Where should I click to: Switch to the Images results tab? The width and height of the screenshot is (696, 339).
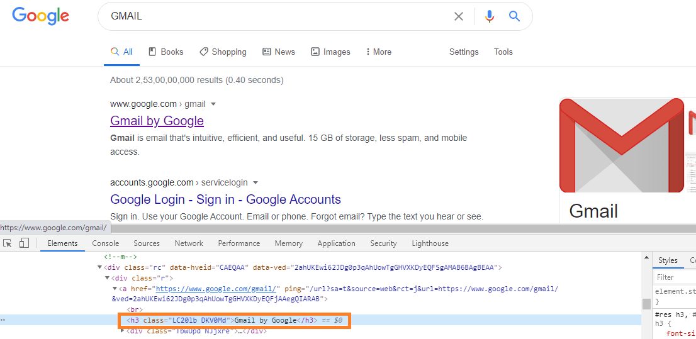330,52
